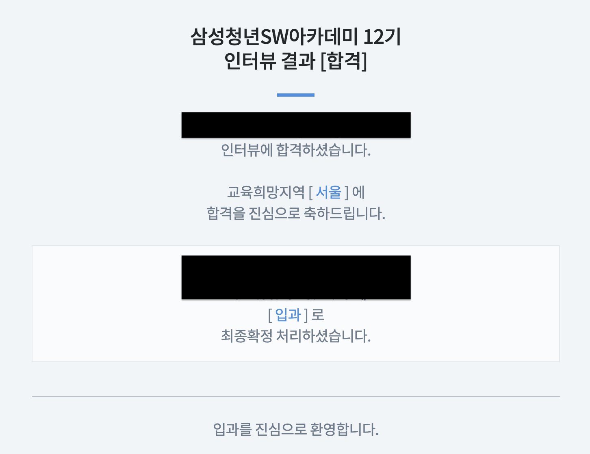This screenshot has height=454, width=590.
Task: Click the black redacted box inside the white panel
Action: (x=296, y=277)
